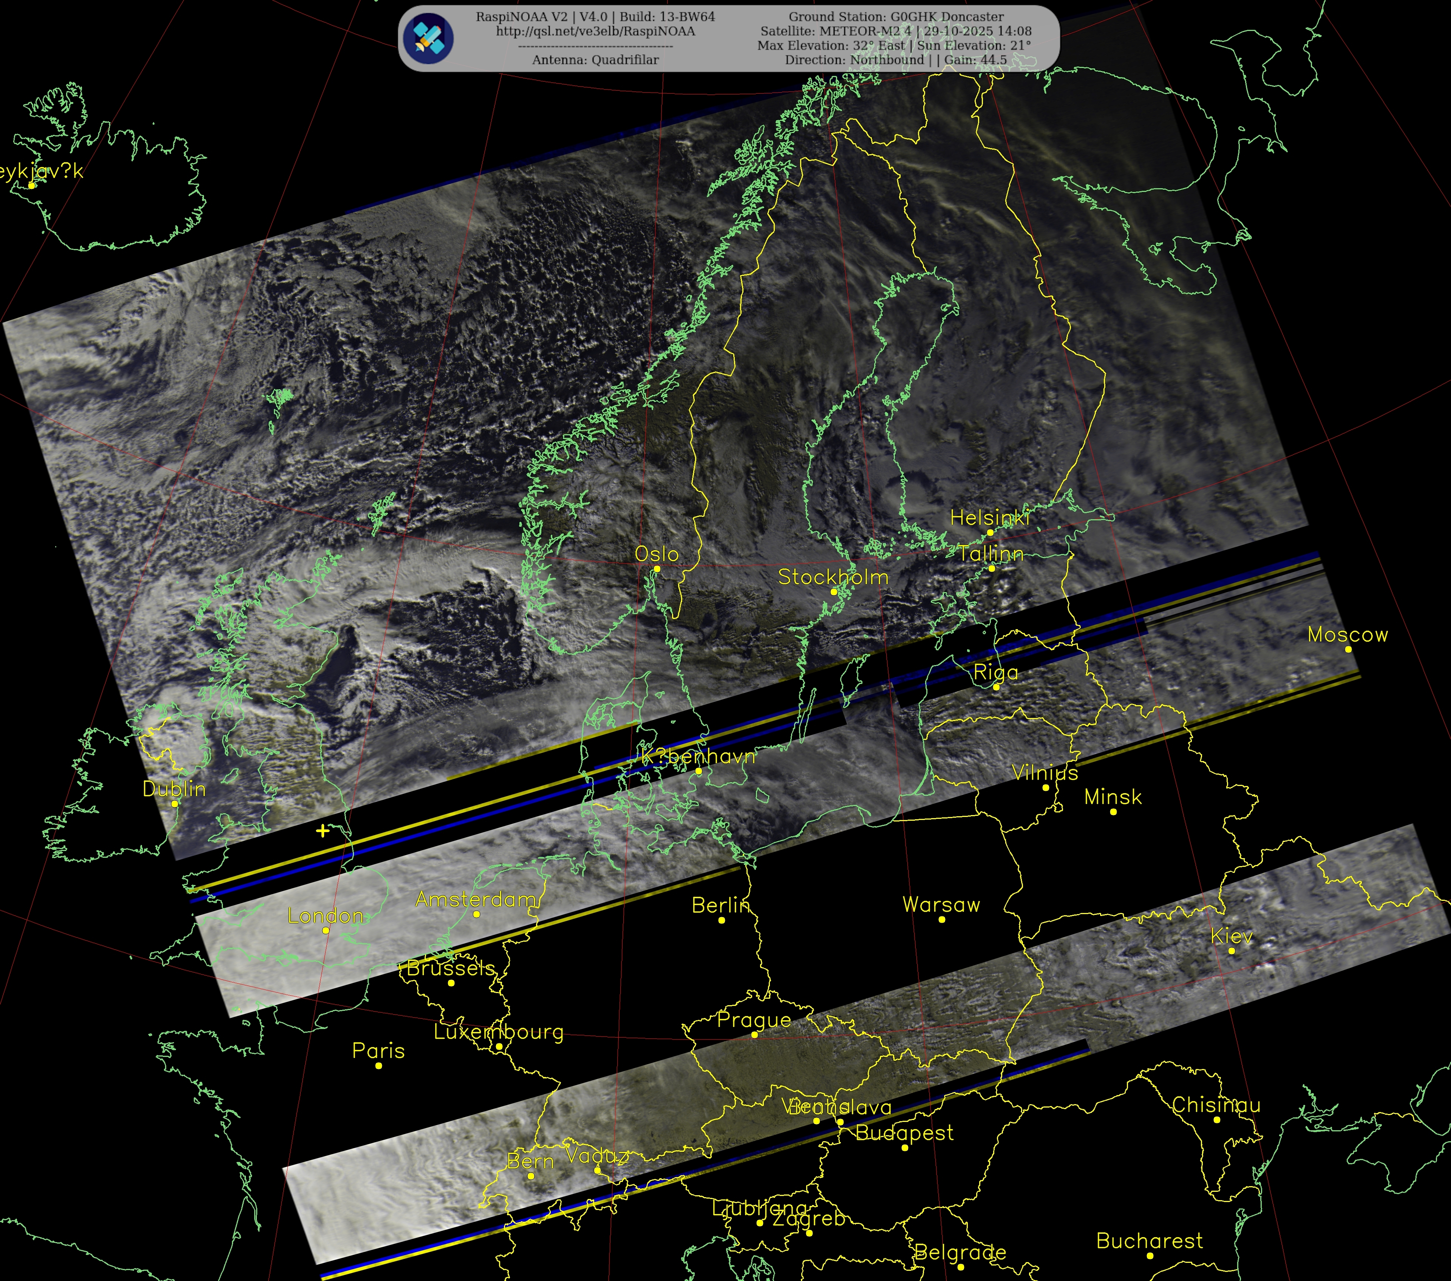Click the Moscow city marker dot
Screen dimensions: 1451x1281
[1348, 649]
